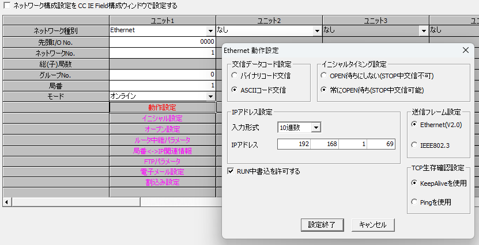Open FTPパラメータ settings
This screenshot has width=479, height=245.
pyautogui.click(x=162, y=161)
